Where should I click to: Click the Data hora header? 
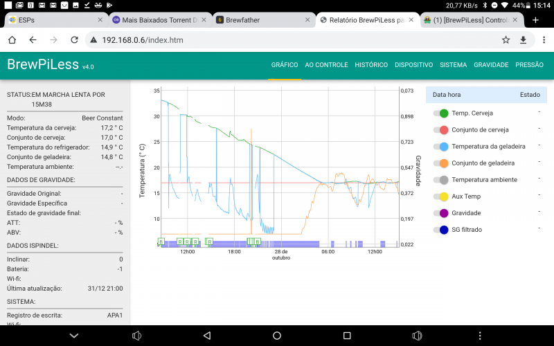[447, 95]
